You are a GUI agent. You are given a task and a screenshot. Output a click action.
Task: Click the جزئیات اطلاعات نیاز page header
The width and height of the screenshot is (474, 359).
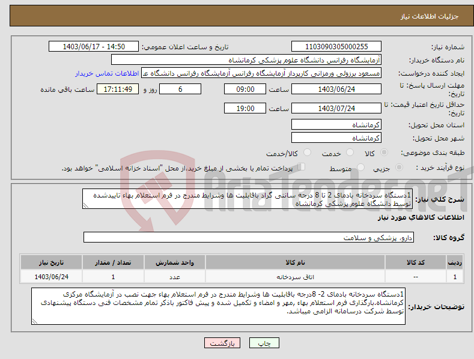point(430,16)
